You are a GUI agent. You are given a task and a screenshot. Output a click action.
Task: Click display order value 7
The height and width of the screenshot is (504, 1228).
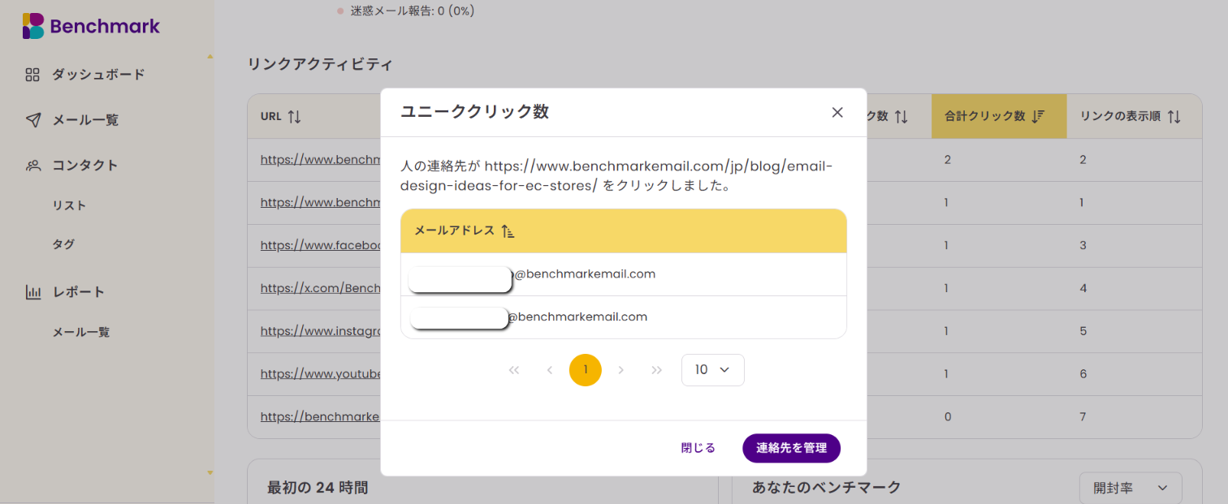1083,417
